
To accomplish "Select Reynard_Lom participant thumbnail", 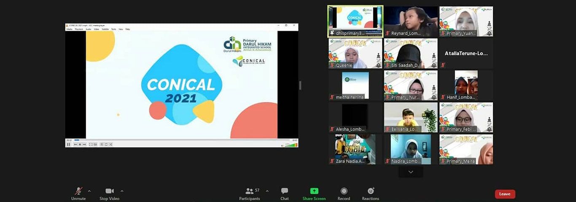I will pos(411,21).
